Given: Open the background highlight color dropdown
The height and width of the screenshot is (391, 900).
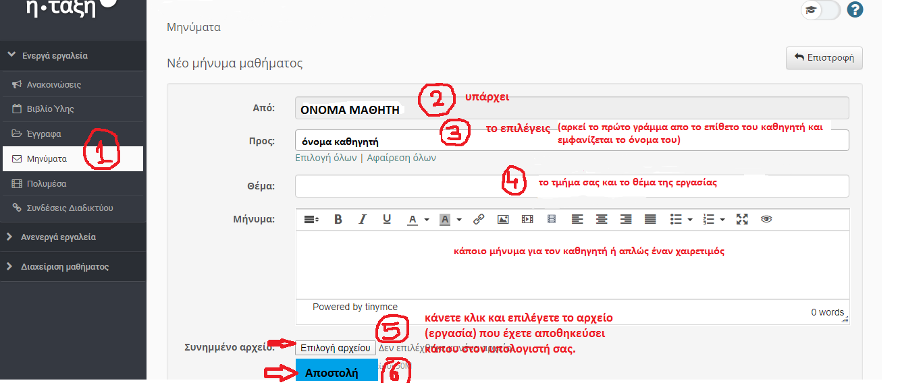Looking at the screenshot, I should click(460, 220).
